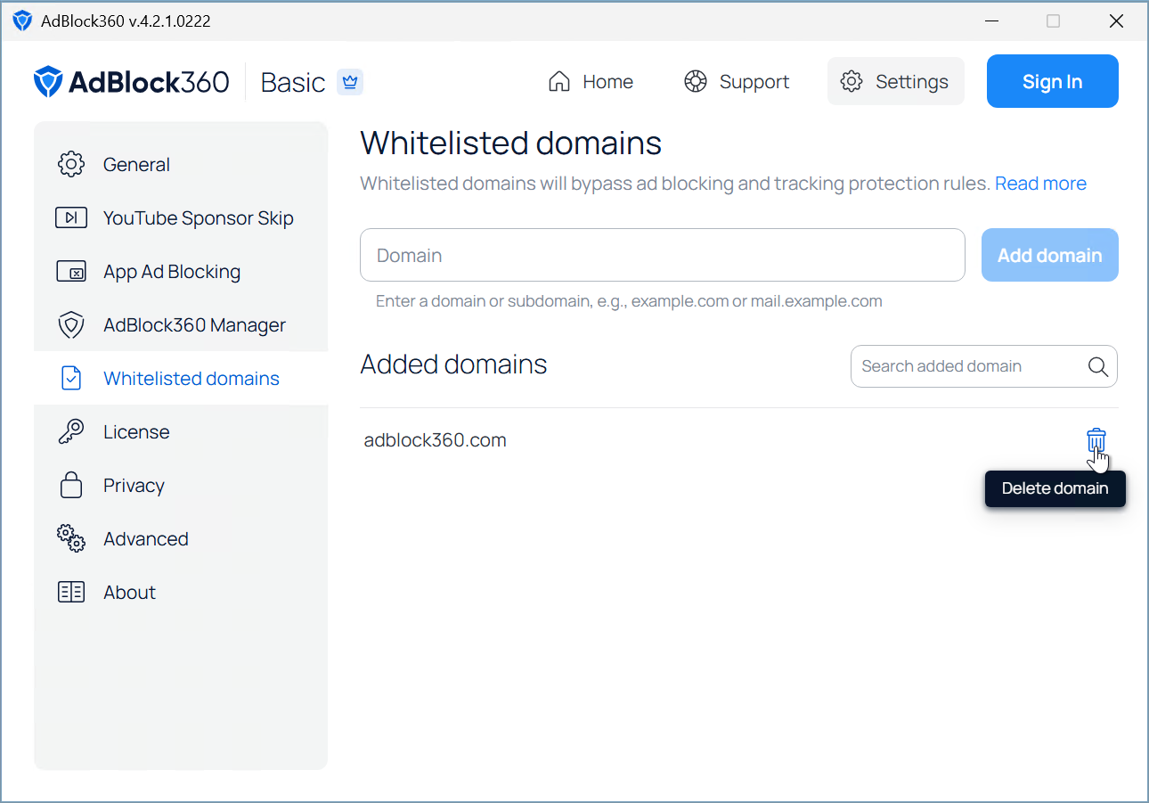Open the Home page
This screenshot has height=803, width=1149.
(591, 82)
